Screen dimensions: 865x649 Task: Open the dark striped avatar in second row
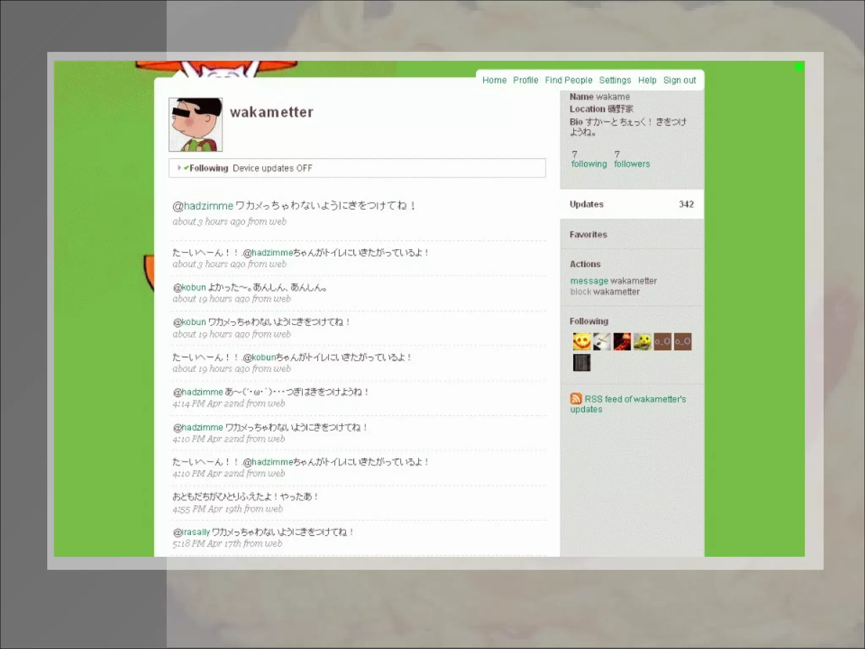tap(582, 363)
